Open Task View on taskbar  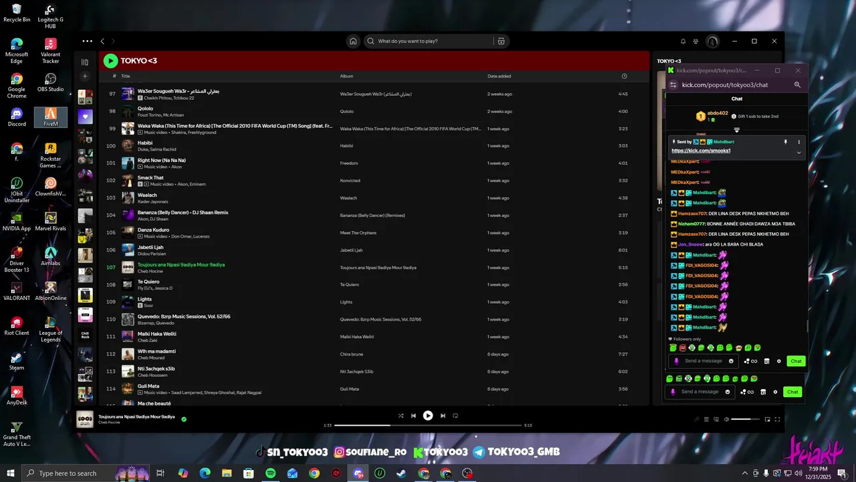tap(160, 473)
